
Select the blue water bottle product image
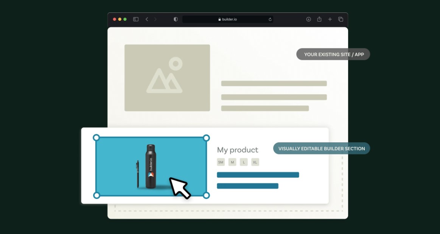(151, 166)
